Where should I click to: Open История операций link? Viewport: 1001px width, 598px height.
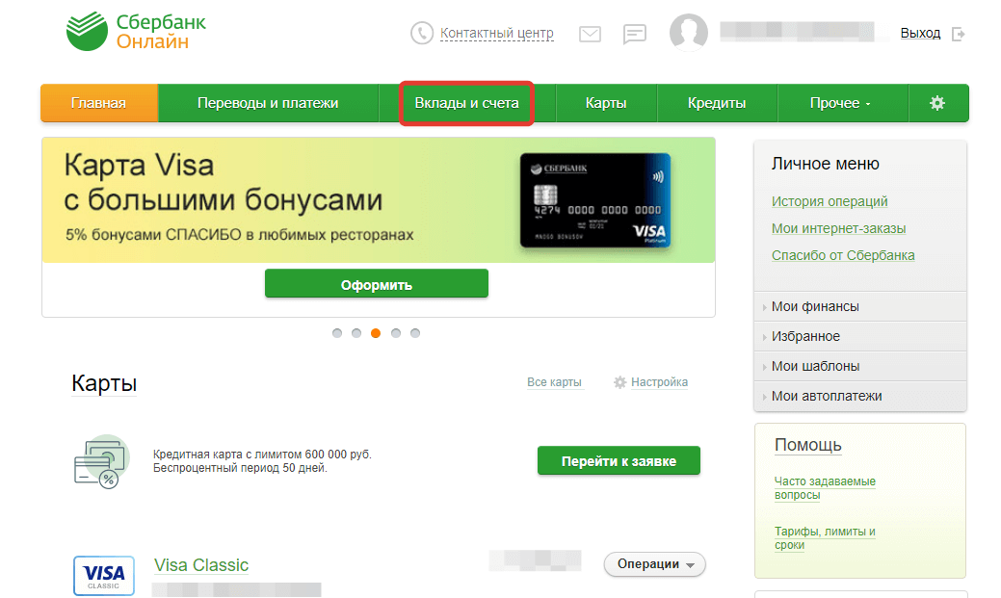click(x=830, y=201)
